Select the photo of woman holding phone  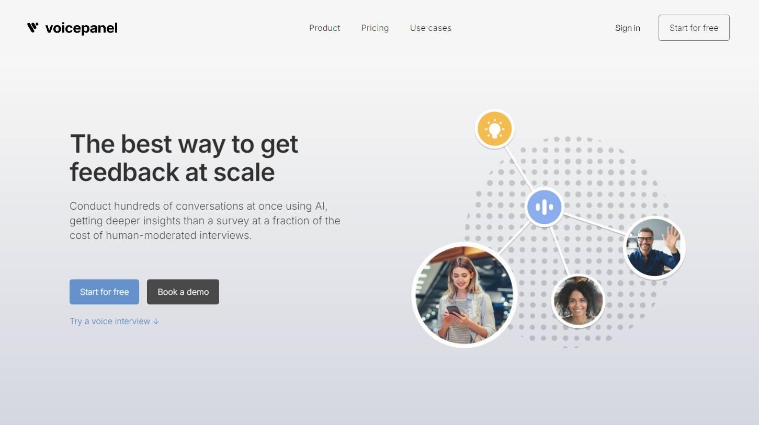tap(465, 295)
